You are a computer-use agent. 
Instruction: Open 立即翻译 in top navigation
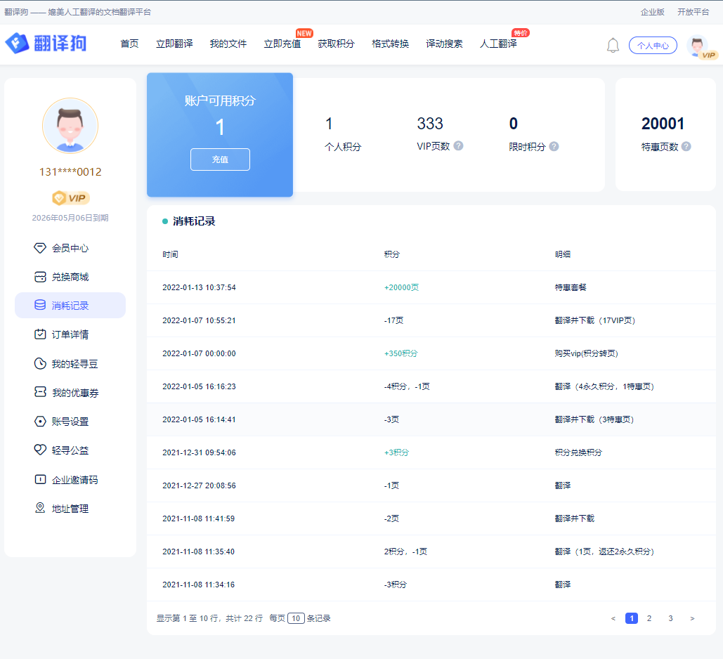click(x=174, y=44)
